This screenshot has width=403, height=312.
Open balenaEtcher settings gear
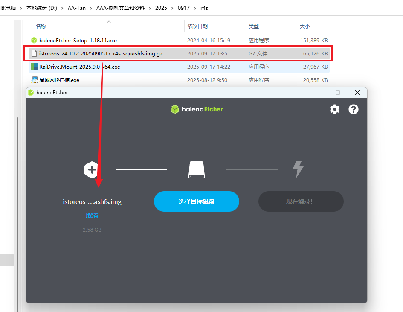point(335,109)
